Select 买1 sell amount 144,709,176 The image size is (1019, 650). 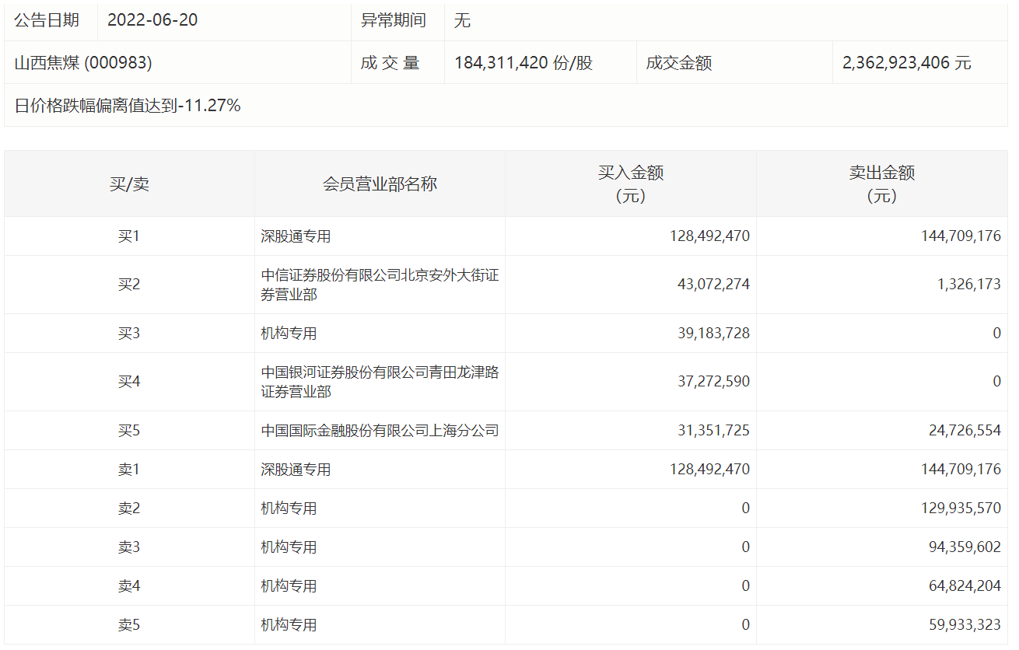click(961, 236)
